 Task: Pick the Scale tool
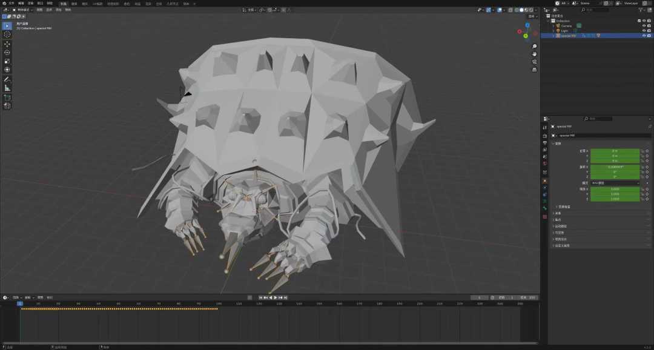click(x=7, y=61)
